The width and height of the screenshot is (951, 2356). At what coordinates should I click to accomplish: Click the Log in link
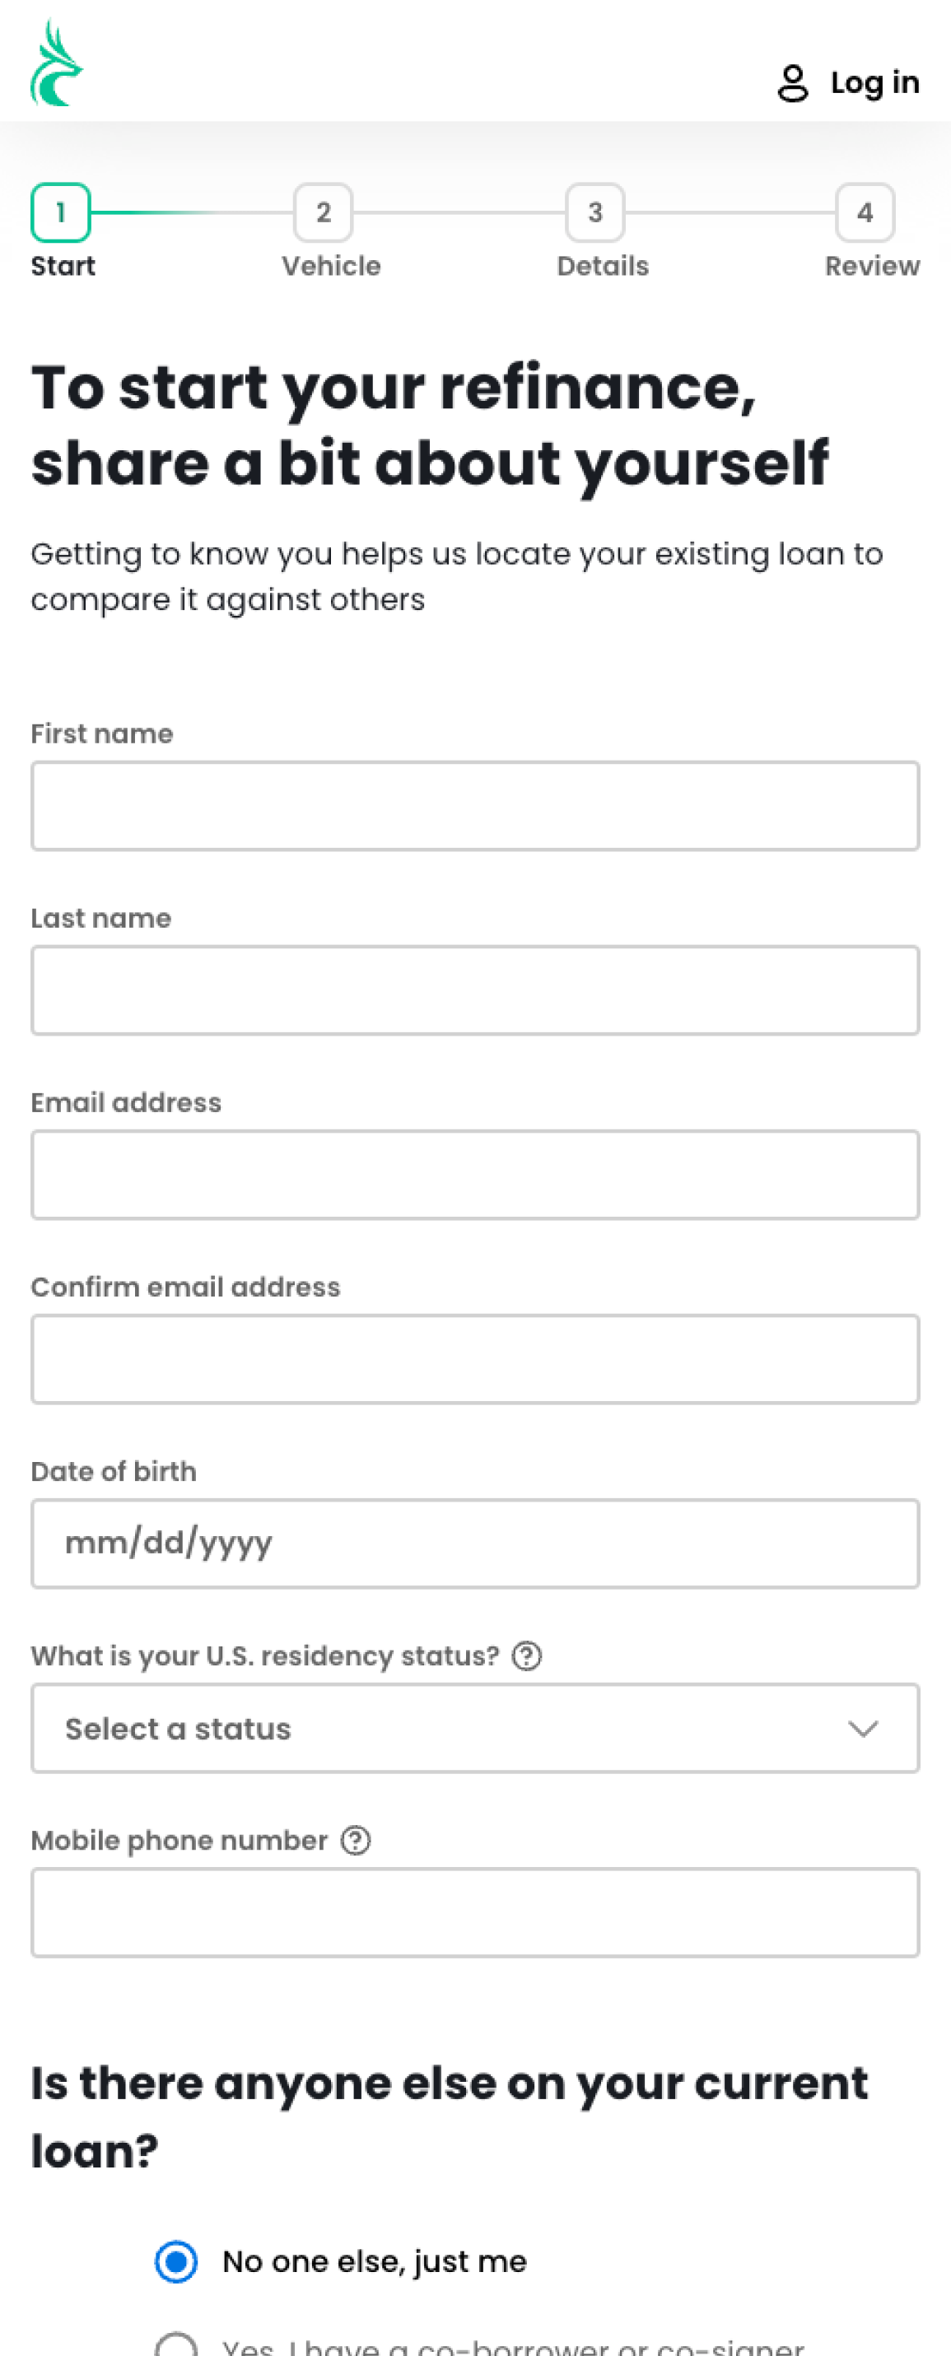tap(874, 83)
